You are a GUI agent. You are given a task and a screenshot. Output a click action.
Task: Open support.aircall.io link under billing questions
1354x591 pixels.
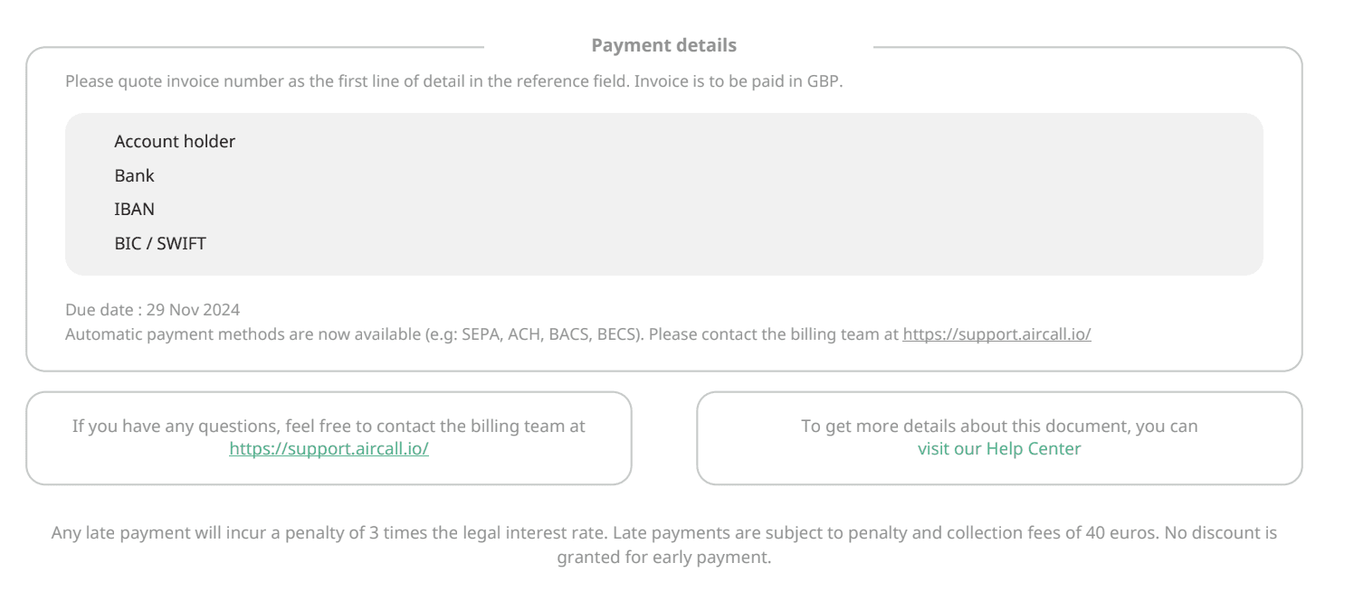329,449
